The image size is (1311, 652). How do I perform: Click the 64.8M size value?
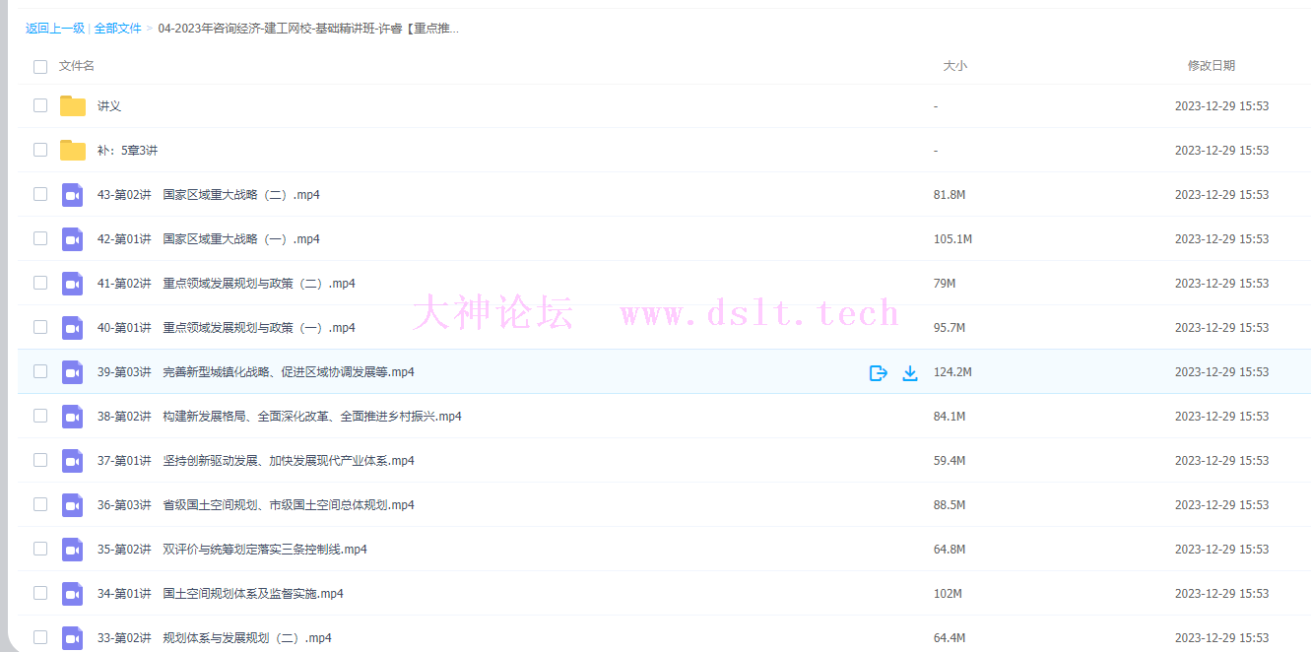950,550
